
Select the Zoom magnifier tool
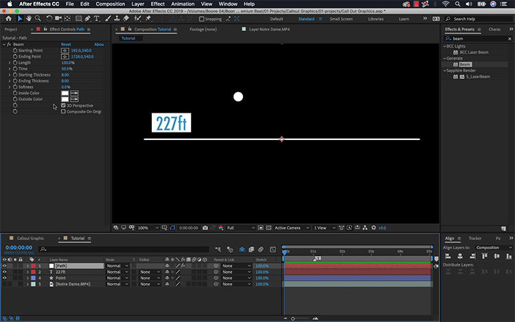tap(38, 19)
